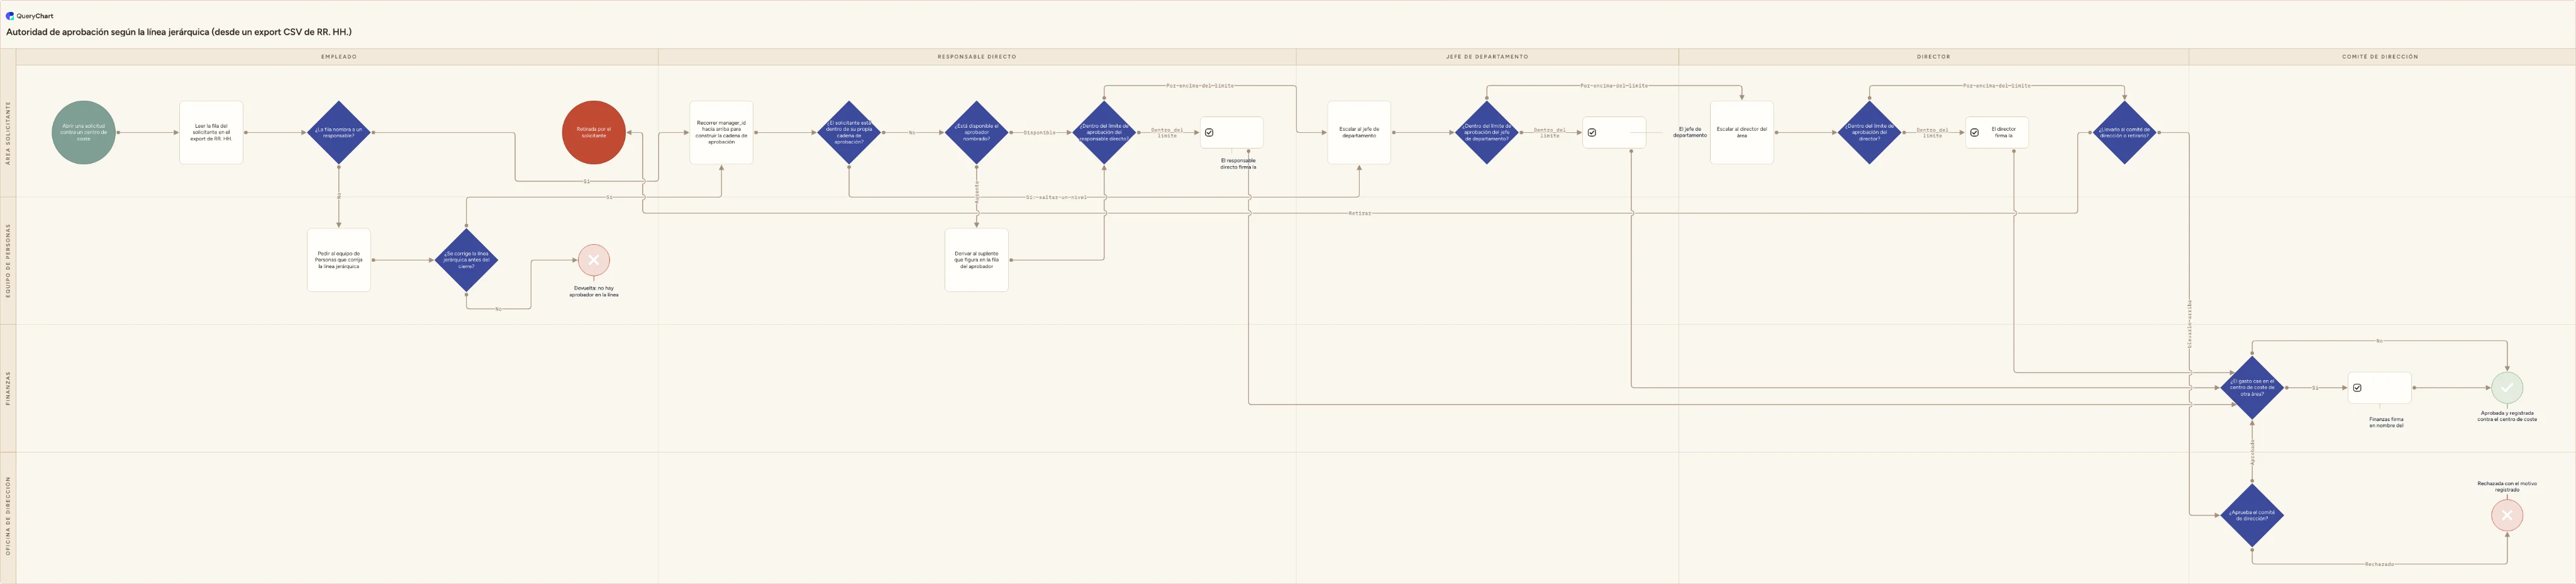Select the 'Escalar al director del área' step box
Image resolution: width=2576 pixels, height=584 pixels.
[1742, 133]
